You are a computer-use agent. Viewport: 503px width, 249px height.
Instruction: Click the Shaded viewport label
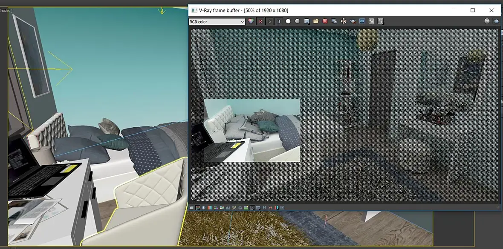[6, 11]
